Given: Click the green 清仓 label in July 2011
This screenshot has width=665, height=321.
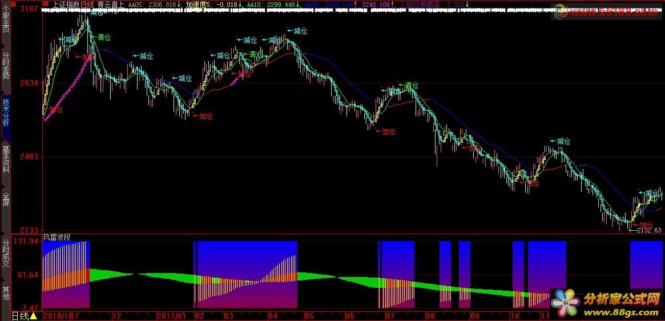Looking at the screenshot, I should coord(411,86).
